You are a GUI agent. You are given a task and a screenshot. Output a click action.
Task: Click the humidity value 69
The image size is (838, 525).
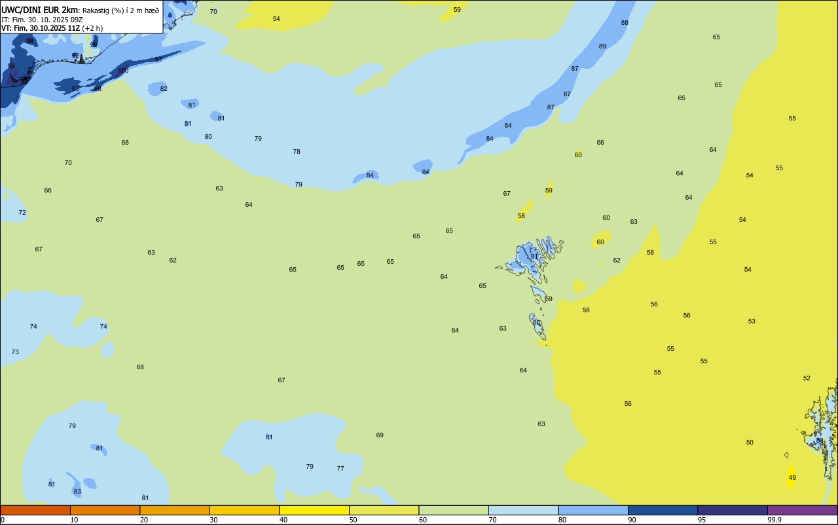380,435
